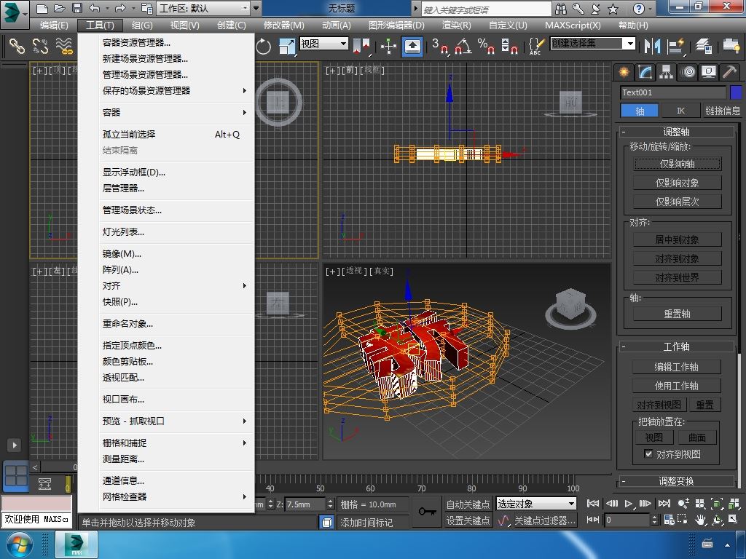Open the 工作区 workspace dropdown
746x559 pixels.
coord(244,8)
